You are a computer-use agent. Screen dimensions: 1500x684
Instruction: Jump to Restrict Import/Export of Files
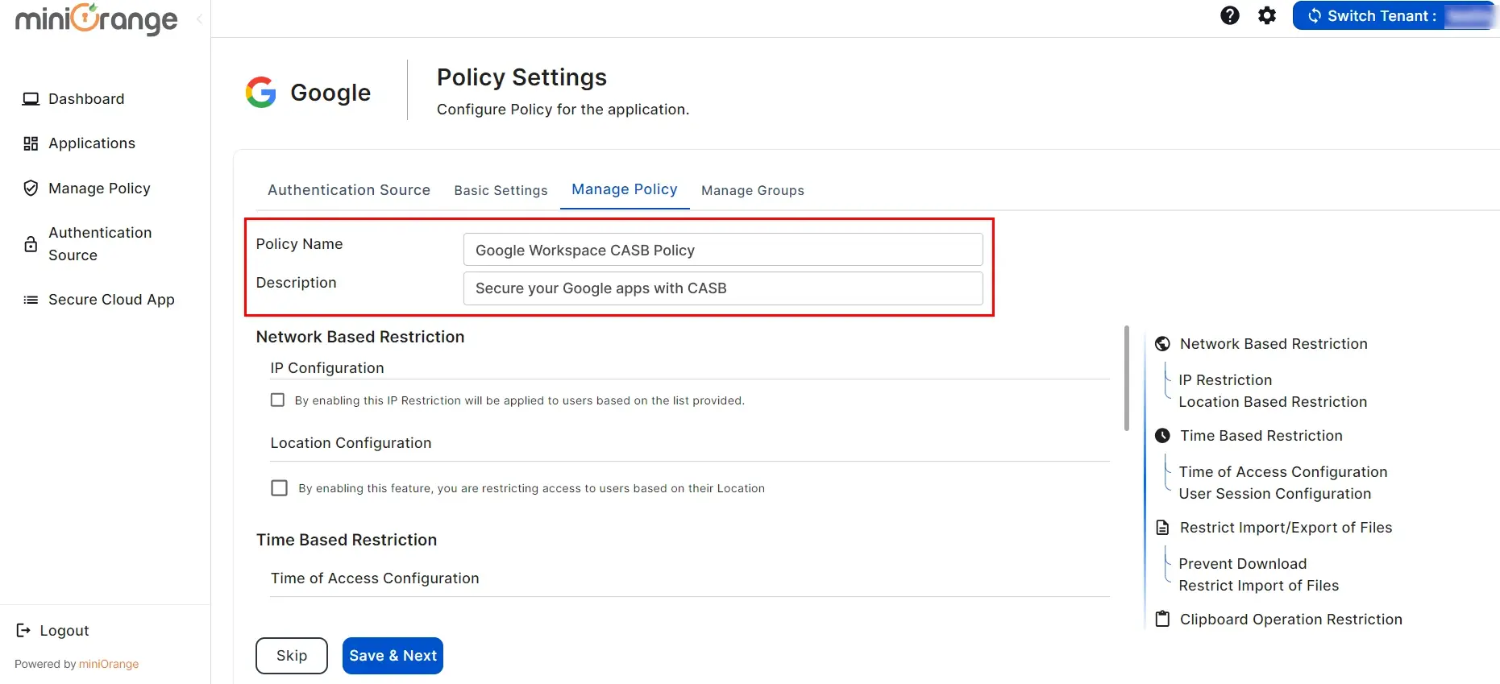pos(1286,528)
